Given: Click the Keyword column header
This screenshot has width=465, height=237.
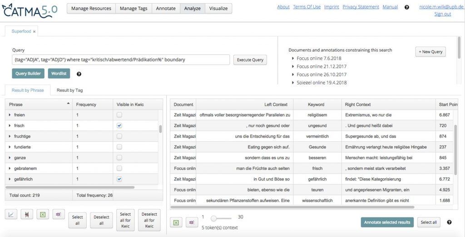Looking at the screenshot, I should 317,104.
